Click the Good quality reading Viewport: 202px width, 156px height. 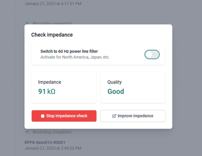(116, 91)
